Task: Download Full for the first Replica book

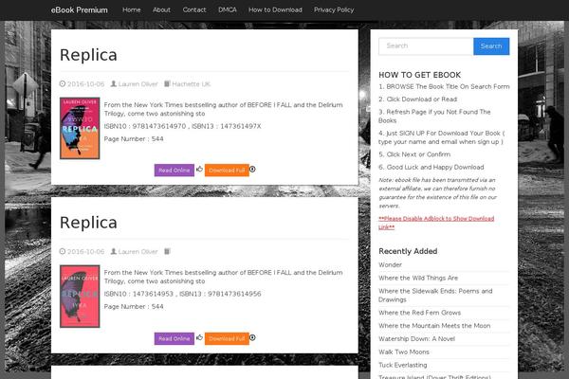Action: tap(227, 171)
